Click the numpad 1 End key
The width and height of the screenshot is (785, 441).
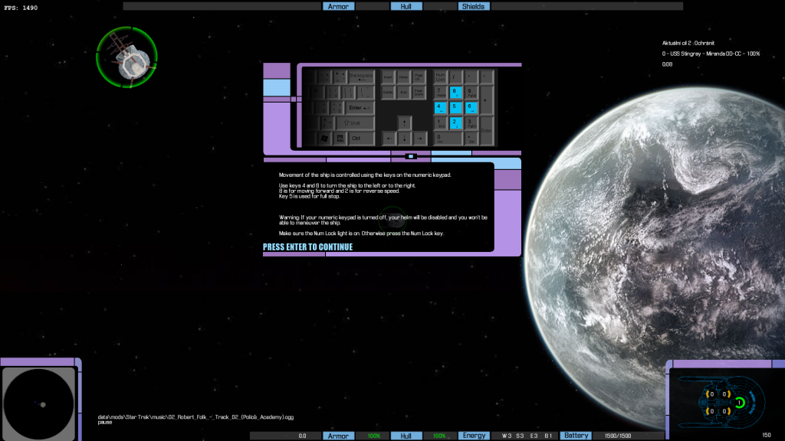441,123
